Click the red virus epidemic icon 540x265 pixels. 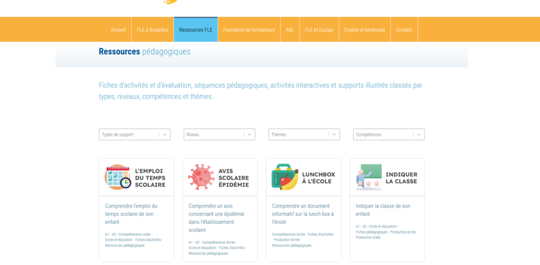[x=201, y=177]
